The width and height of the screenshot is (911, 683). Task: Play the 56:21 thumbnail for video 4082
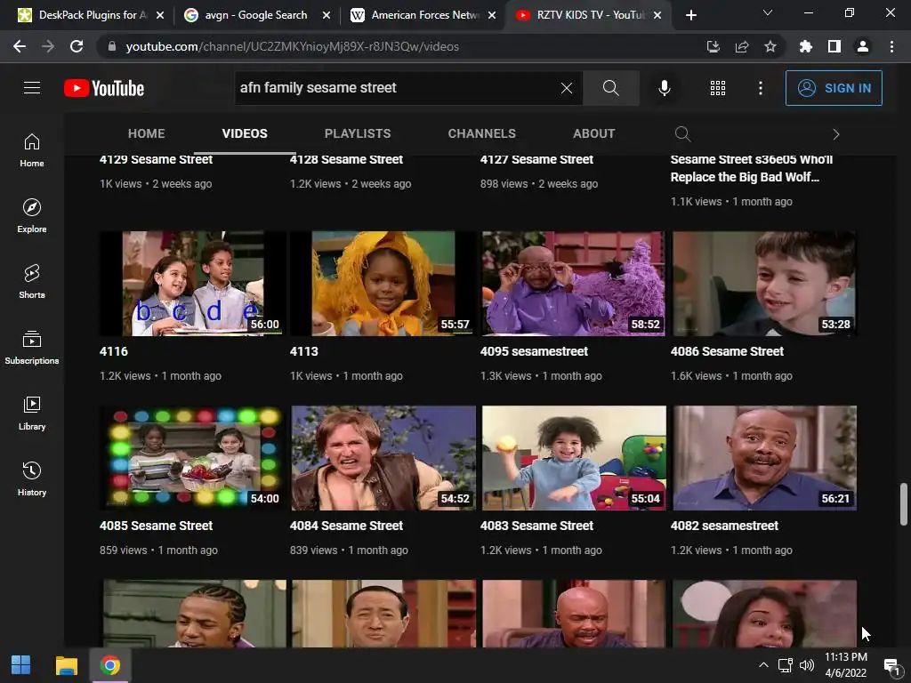click(764, 458)
